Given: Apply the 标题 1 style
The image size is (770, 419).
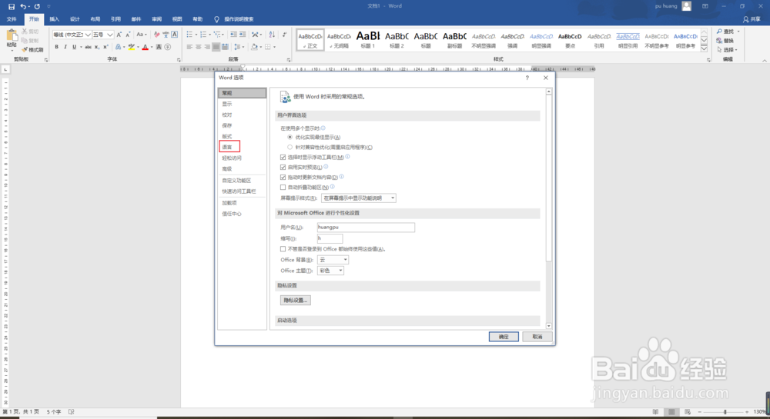Looking at the screenshot, I should (x=368, y=40).
